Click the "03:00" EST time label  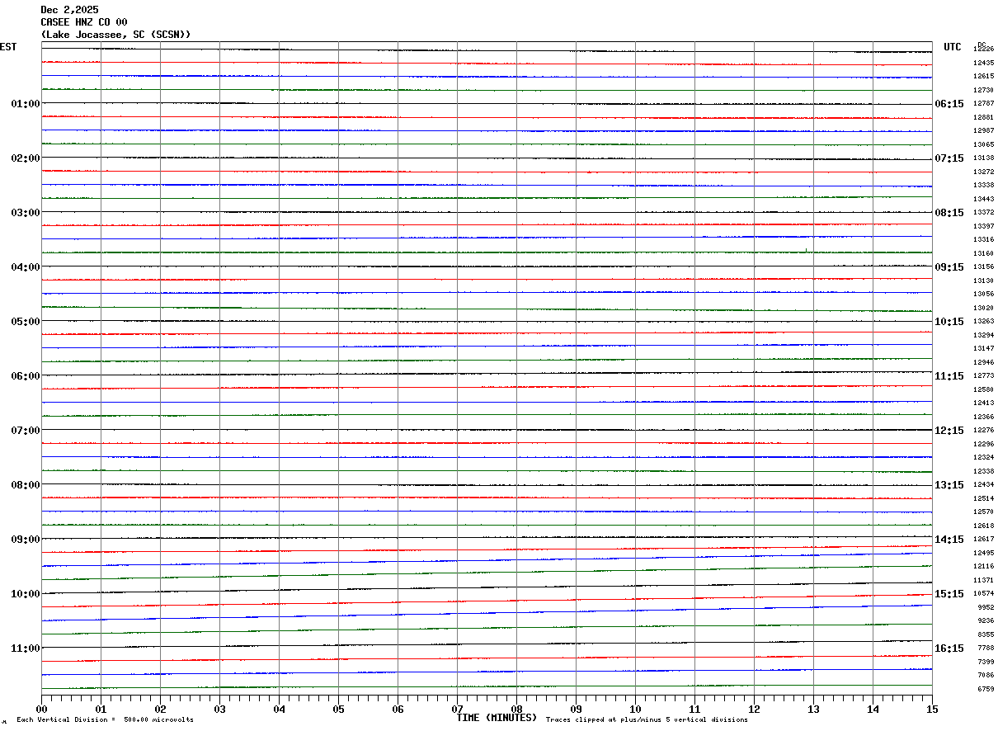click(x=26, y=213)
